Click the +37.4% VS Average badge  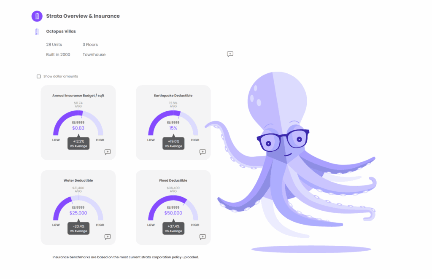pos(173,228)
